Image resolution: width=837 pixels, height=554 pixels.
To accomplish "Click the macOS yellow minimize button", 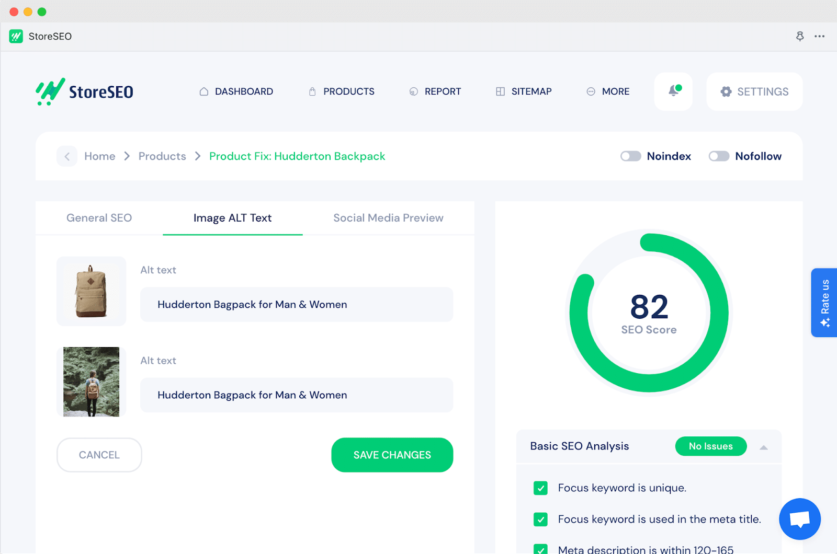I will (28, 11).
